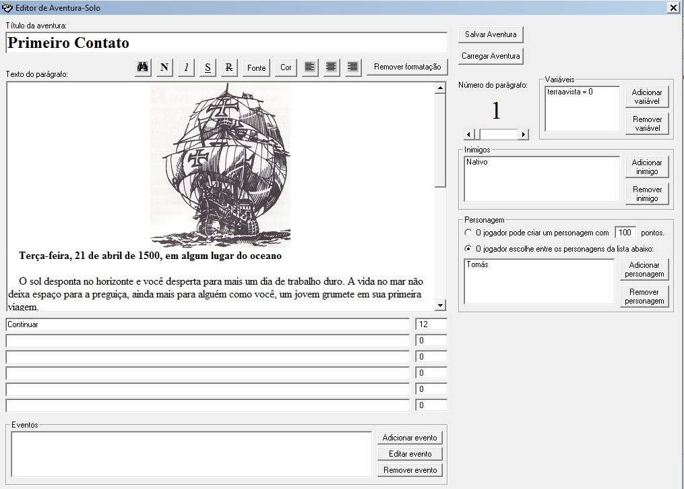684x489 pixels.
Task: Click Carregar Aventura button
Action: (491, 56)
